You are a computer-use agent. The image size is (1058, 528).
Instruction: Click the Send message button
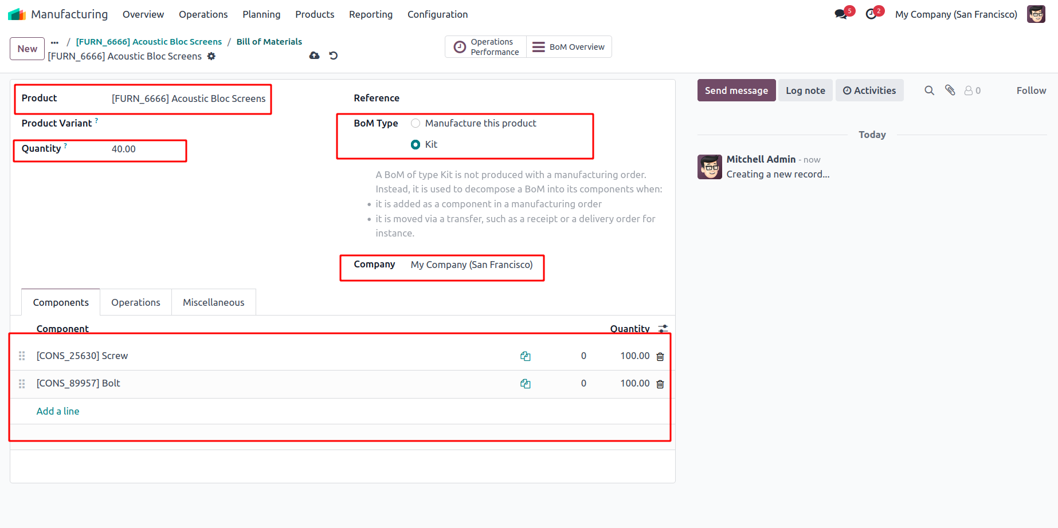(x=736, y=90)
